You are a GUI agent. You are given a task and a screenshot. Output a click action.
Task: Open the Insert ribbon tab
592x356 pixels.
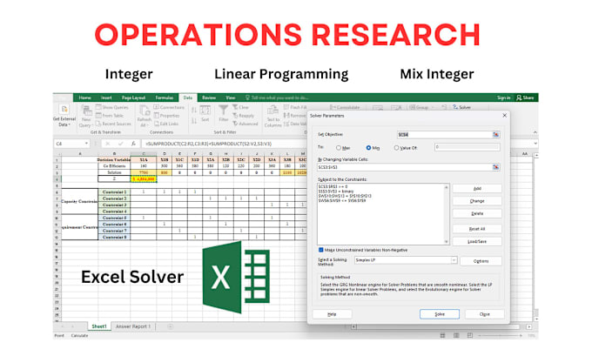coord(106,97)
